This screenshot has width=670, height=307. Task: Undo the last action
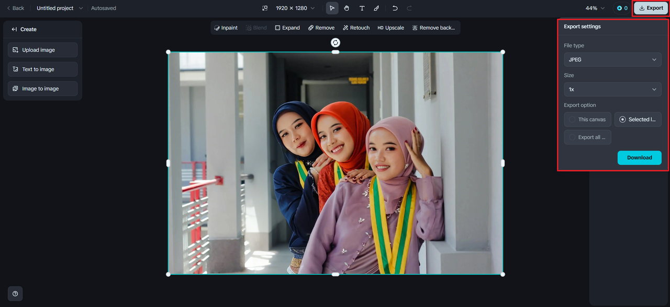(x=395, y=8)
